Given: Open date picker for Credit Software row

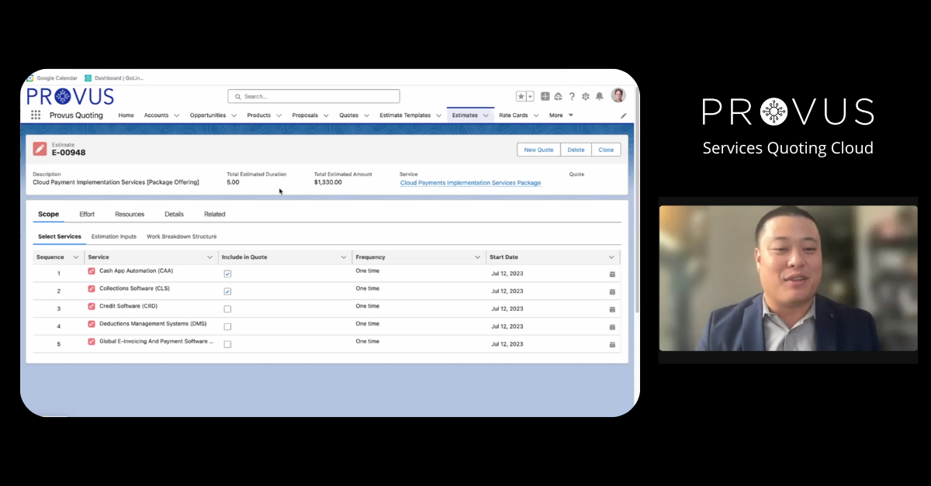Looking at the screenshot, I should (x=612, y=309).
